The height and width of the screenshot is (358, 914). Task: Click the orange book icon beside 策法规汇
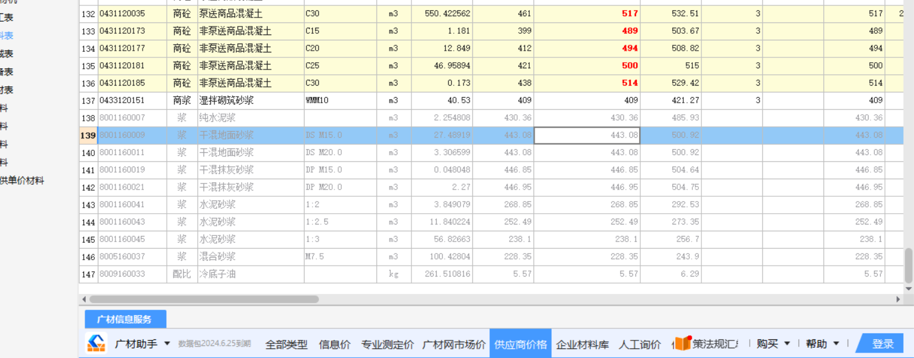tap(683, 343)
